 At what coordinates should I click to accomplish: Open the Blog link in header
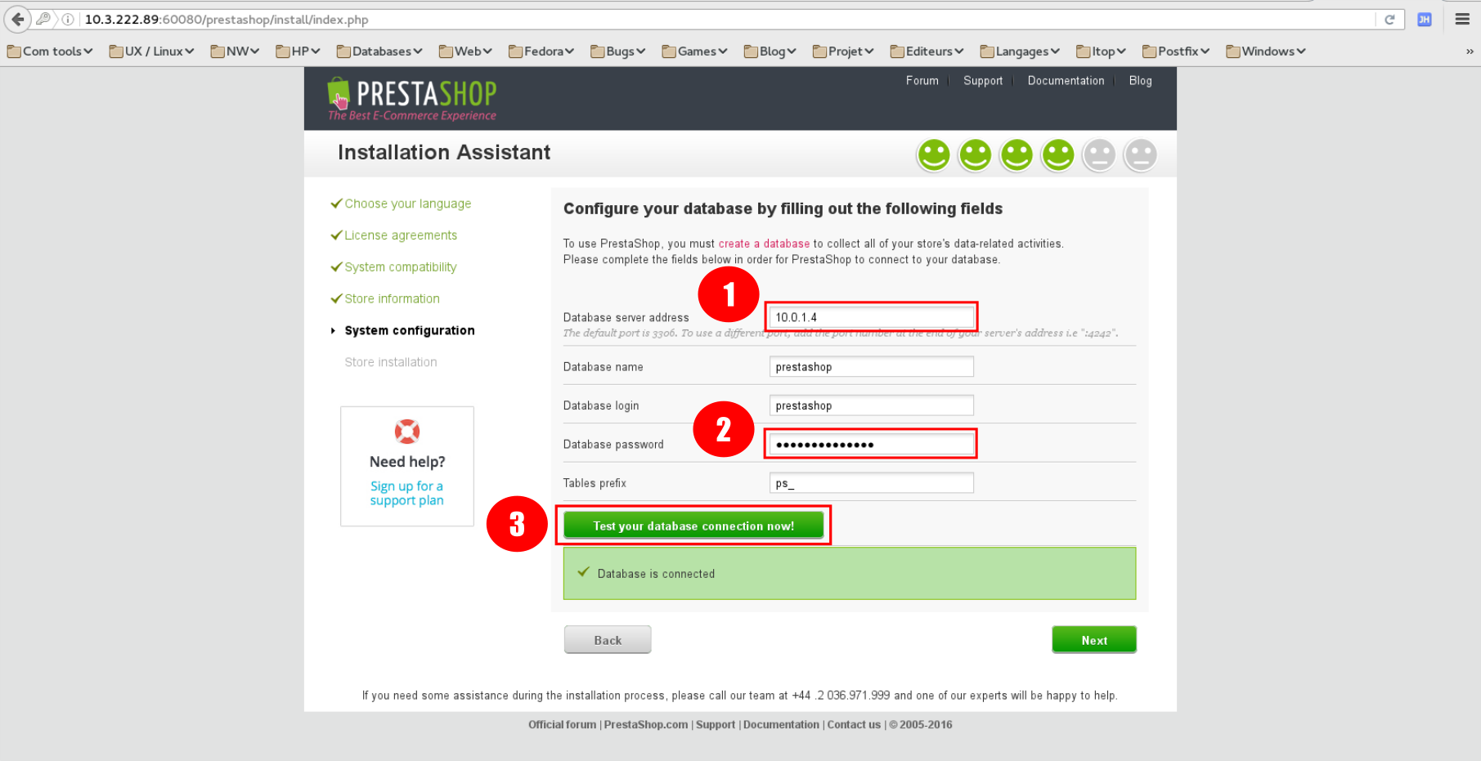pos(1140,80)
